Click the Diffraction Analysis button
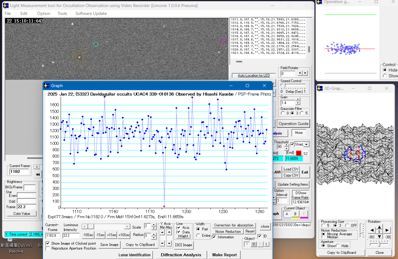The height and width of the screenshot is (259, 398). (181, 255)
